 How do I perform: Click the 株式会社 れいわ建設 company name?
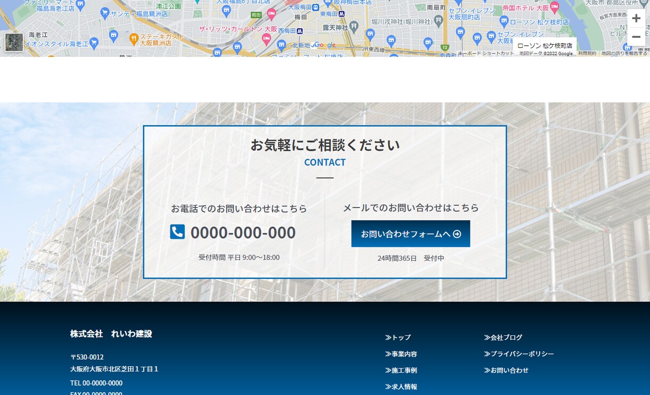pyautogui.click(x=111, y=334)
